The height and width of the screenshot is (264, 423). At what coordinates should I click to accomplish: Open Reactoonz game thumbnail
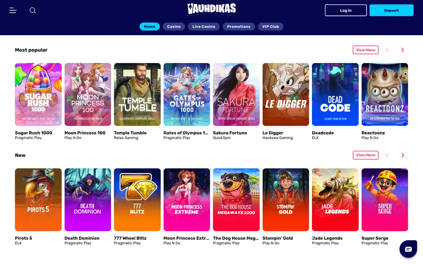pyautogui.click(x=385, y=94)
